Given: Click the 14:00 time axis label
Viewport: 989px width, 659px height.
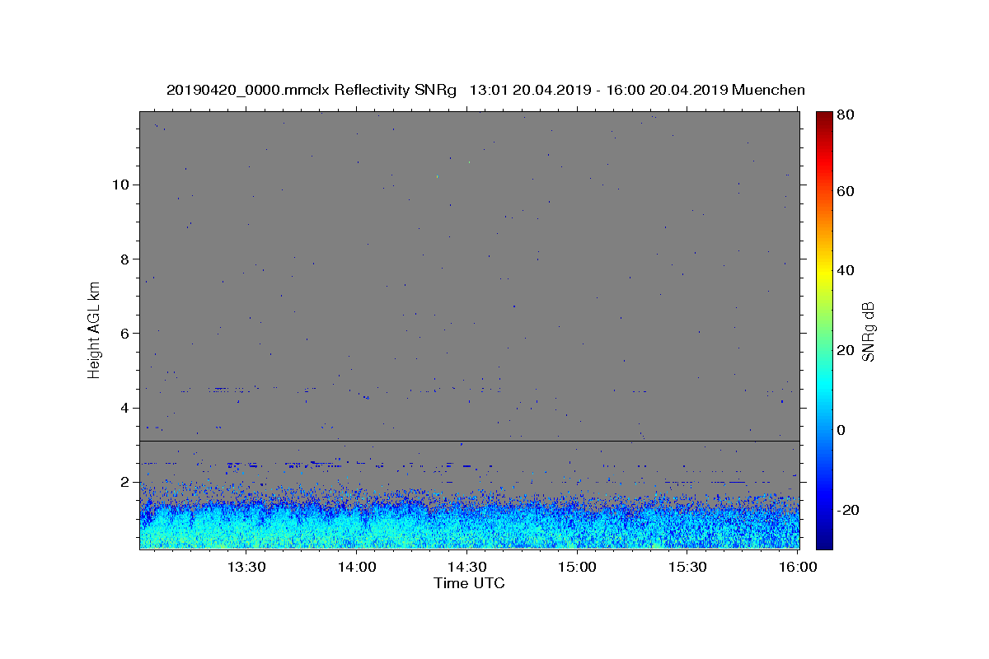Looking at the screenshot, I should [357, 567].
